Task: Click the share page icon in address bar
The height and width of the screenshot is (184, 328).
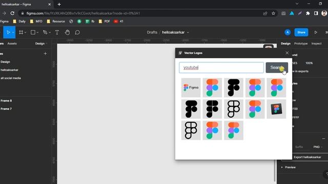Action: click(x=265, y=13)
